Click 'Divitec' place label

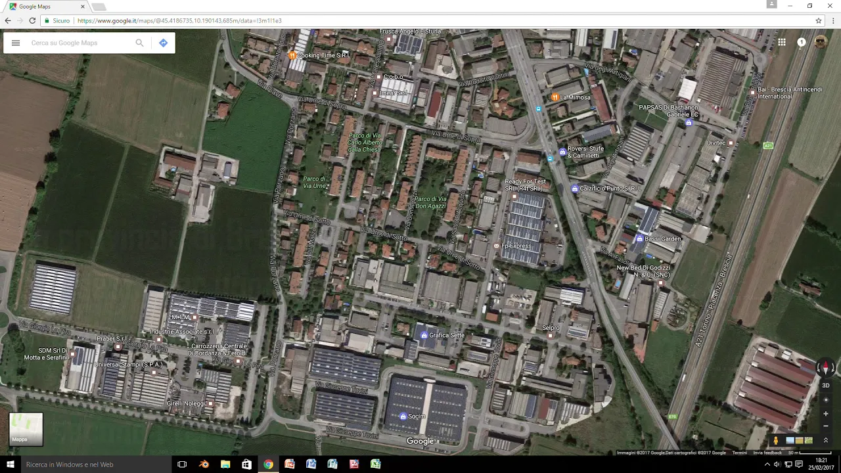(x=716, y=143)
